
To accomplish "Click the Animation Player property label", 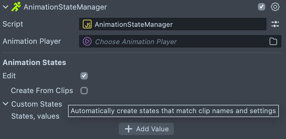I will tap(32, 41).
